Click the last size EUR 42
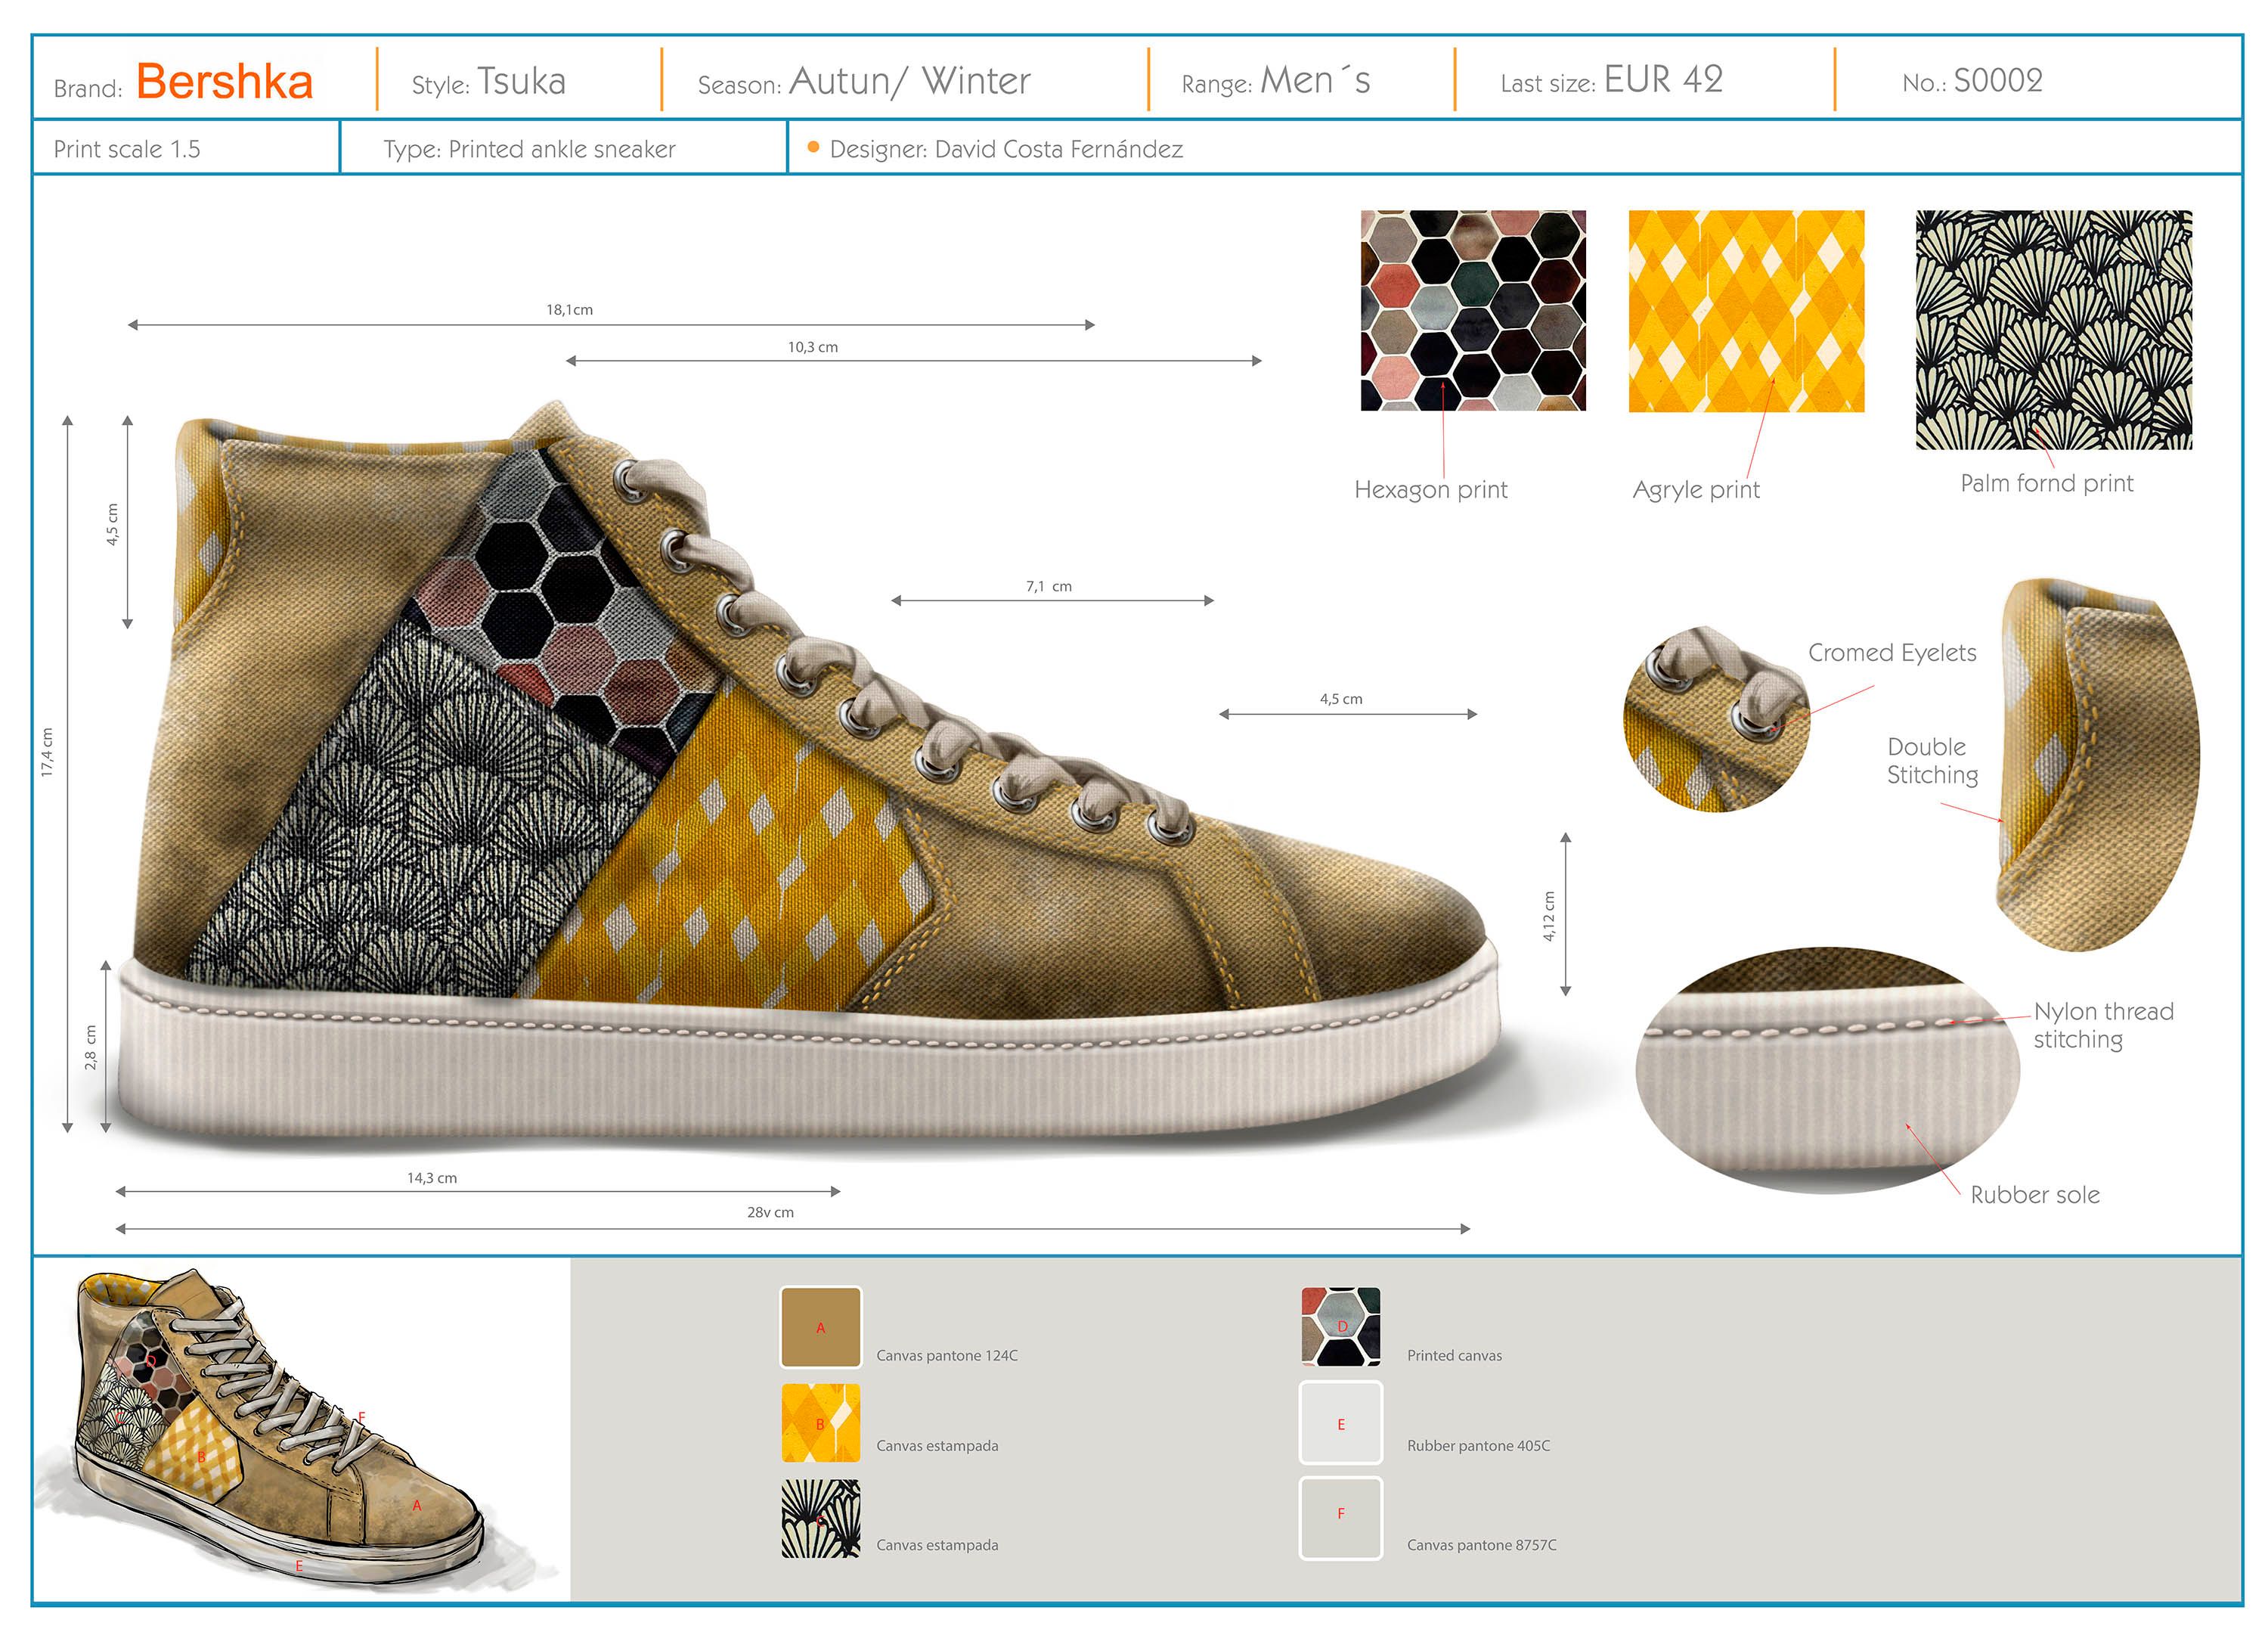Image resolution: width=2268 pixels, height=1635 pixels. tap(1663, 79)
